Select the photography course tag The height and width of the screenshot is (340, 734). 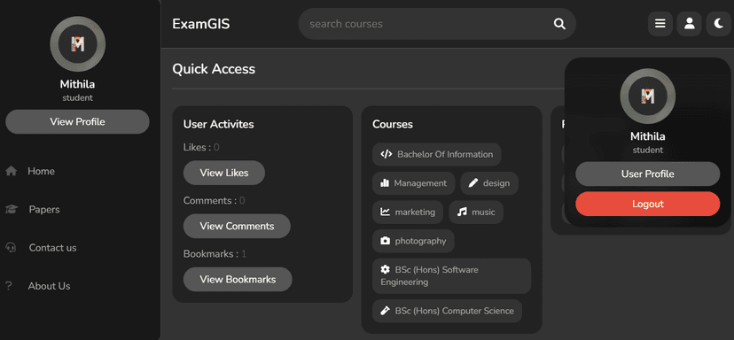coord(413,242)
